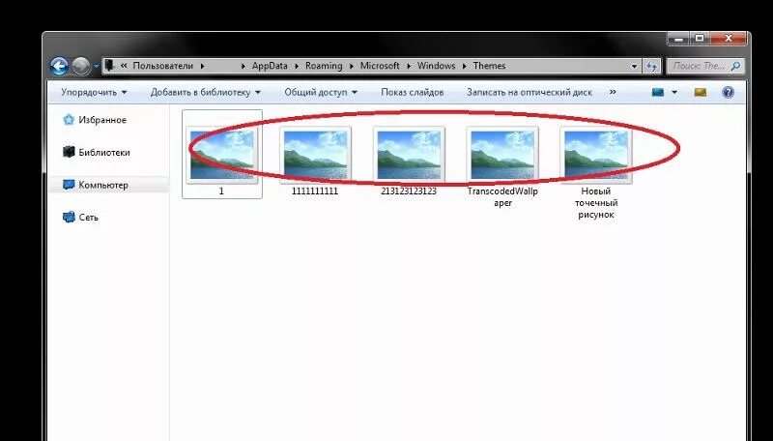Viewport: 773px width, 441px height.
Task: Click the Refresh button by the address bar
Action: tap(651, 66)
